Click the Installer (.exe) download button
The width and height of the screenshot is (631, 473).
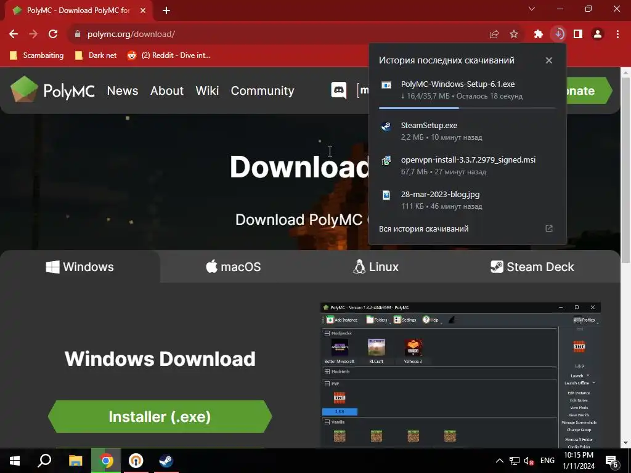click(160, 417)
